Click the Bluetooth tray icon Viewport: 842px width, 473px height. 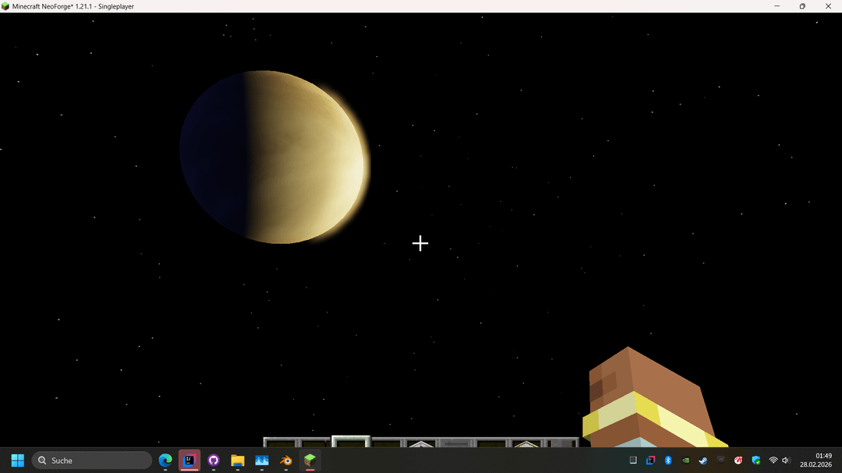click(x=668, y=461)
